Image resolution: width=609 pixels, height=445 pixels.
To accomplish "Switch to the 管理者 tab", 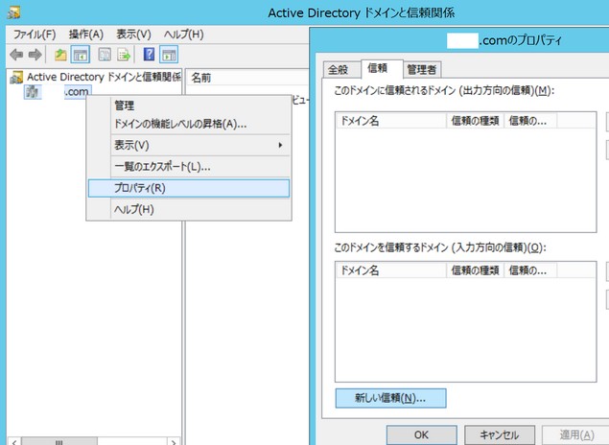I will pos(421,70).
